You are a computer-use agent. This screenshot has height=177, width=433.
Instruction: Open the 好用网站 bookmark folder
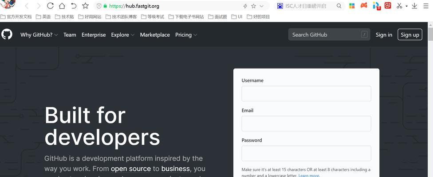[90, 17]
